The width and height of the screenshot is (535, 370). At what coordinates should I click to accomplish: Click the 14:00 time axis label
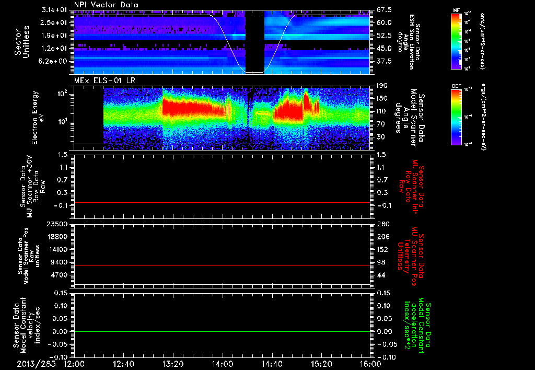click(223, 364)
